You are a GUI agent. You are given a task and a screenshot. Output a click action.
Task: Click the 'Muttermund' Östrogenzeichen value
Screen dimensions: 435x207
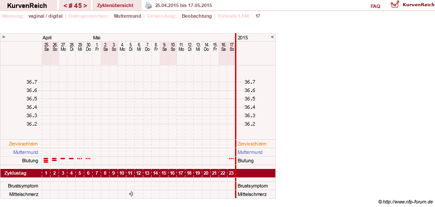pos(128,16)
